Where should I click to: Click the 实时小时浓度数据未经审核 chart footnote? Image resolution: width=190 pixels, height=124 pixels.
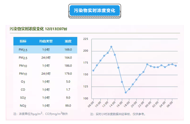pos(118,114)
